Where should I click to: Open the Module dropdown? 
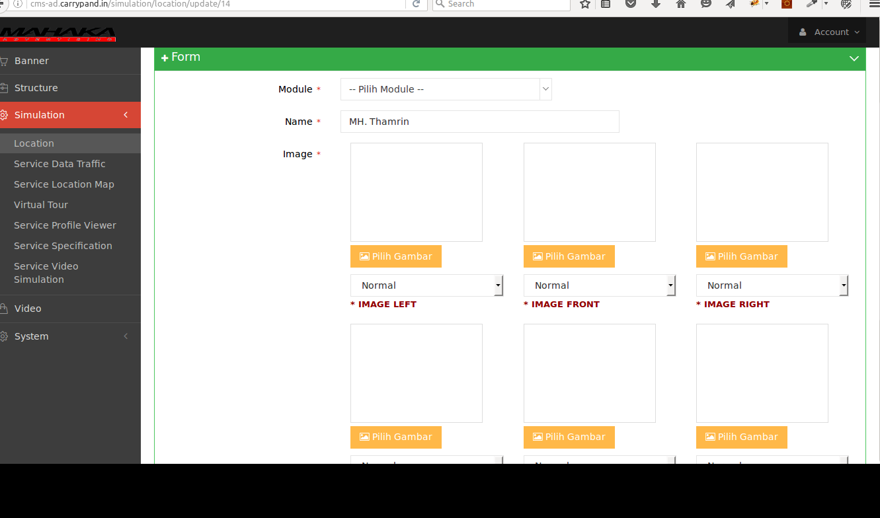point(446,89)
